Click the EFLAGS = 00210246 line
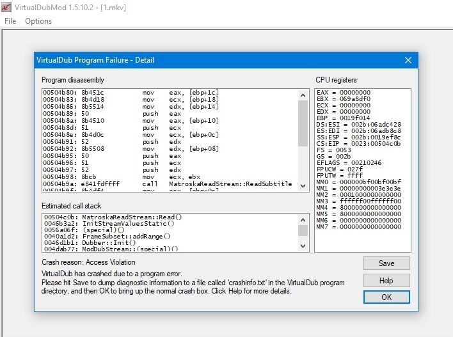This screenshot has height=337, width=453. tap(349, 162)
